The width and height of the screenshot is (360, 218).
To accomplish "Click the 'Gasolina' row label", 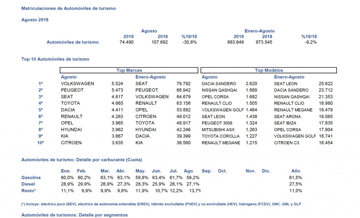I will (31, 177).
